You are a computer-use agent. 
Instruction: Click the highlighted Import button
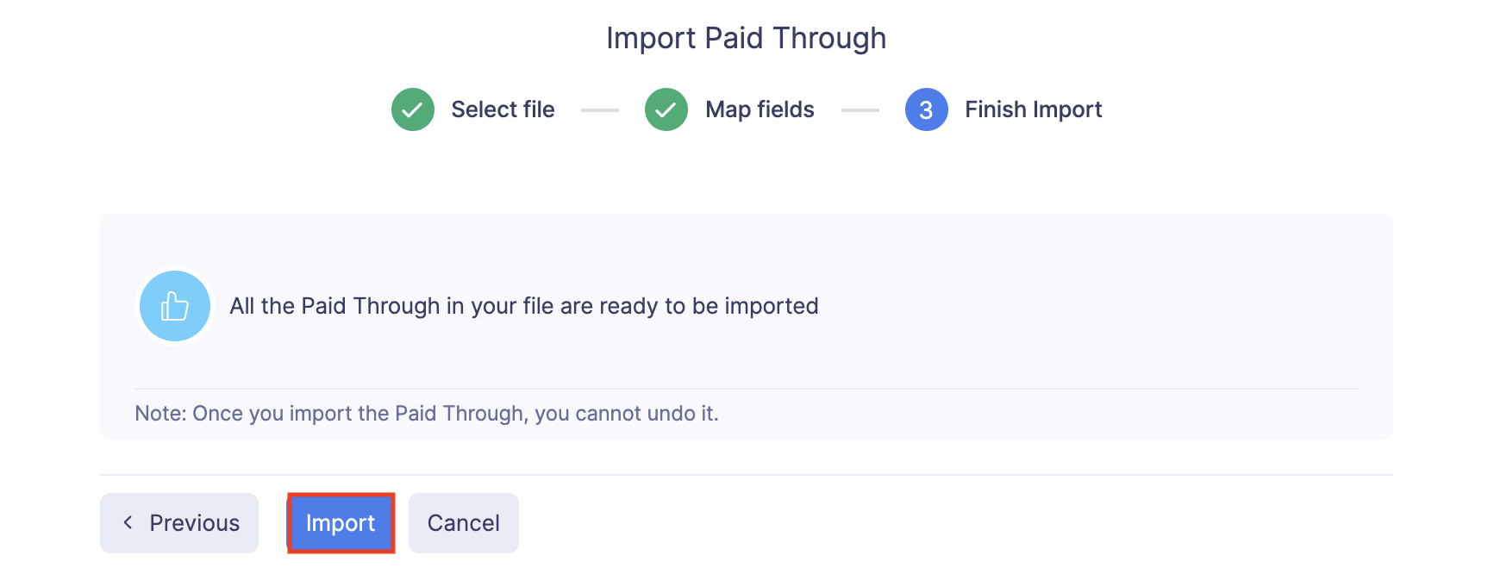(340, 522)
